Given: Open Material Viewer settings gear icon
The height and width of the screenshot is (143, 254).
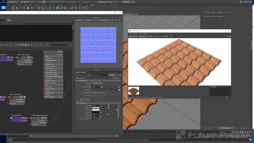Looking at the screenshot, I should [x=120, y=20].
